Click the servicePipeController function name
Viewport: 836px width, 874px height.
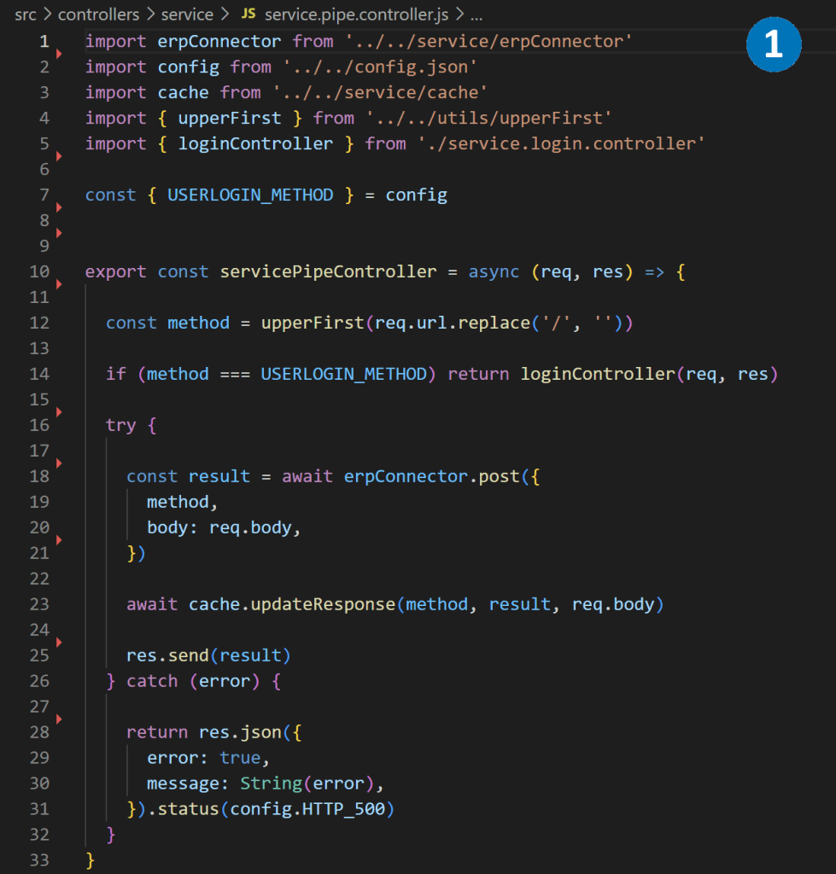pyautogui.click(x=328, y=271)
